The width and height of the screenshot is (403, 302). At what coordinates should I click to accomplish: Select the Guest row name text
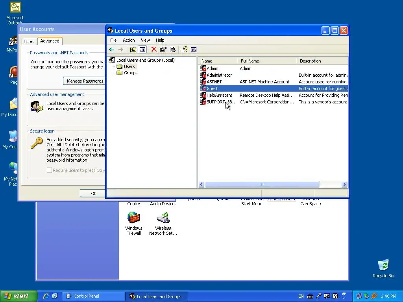click(212, 88)
